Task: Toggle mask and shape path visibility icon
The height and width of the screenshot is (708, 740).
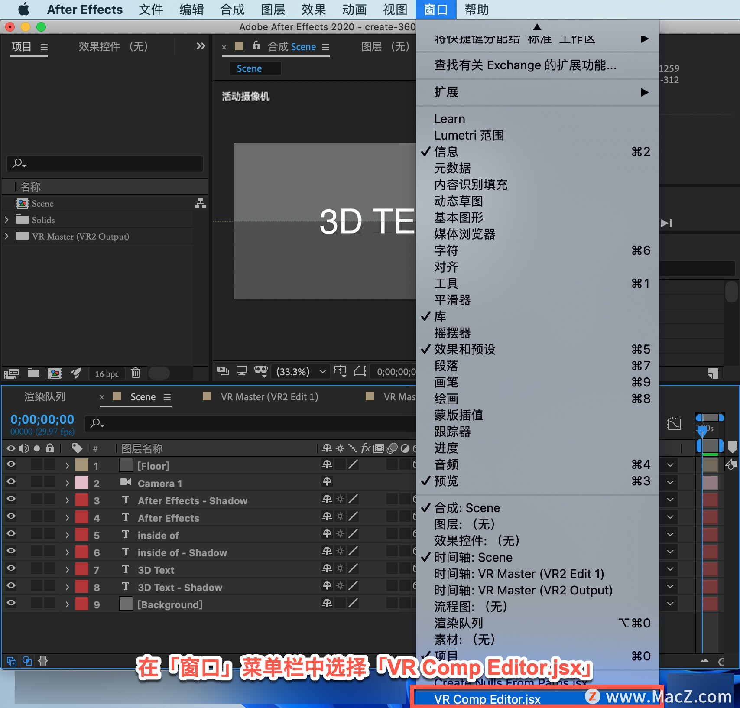Action: click(x=261, y=371)
